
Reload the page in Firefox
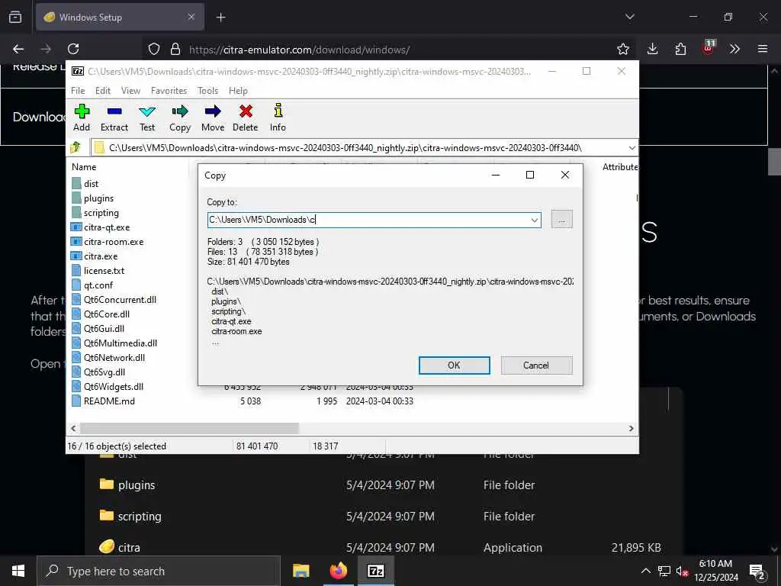click(73, 49)
